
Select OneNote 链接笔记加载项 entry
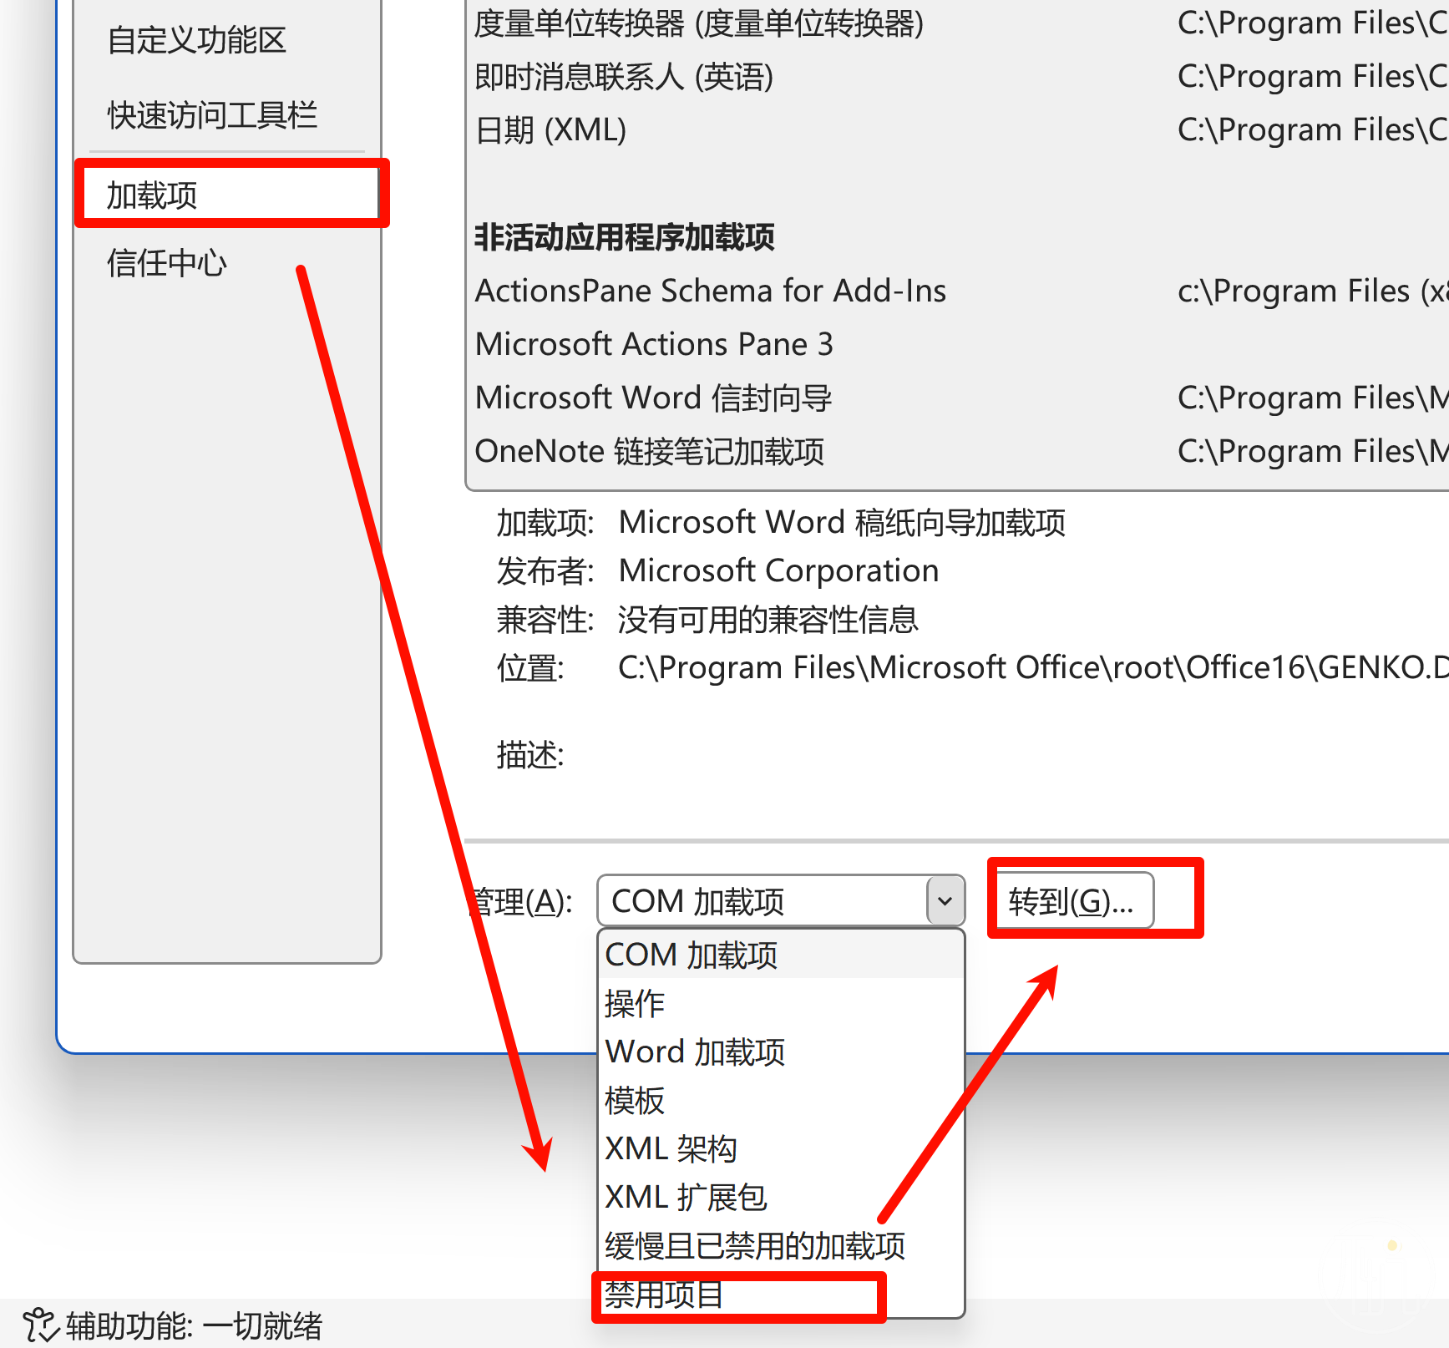point(960,451)
